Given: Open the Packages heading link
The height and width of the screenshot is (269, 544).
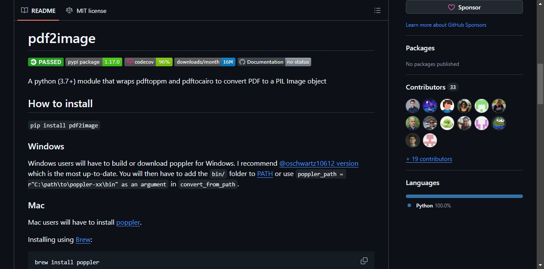Looking at the screenshot, I should click(420, 48).
